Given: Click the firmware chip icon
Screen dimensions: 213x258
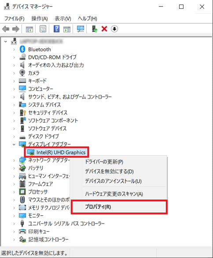Looking at the screenshot, I should point(22,184).
